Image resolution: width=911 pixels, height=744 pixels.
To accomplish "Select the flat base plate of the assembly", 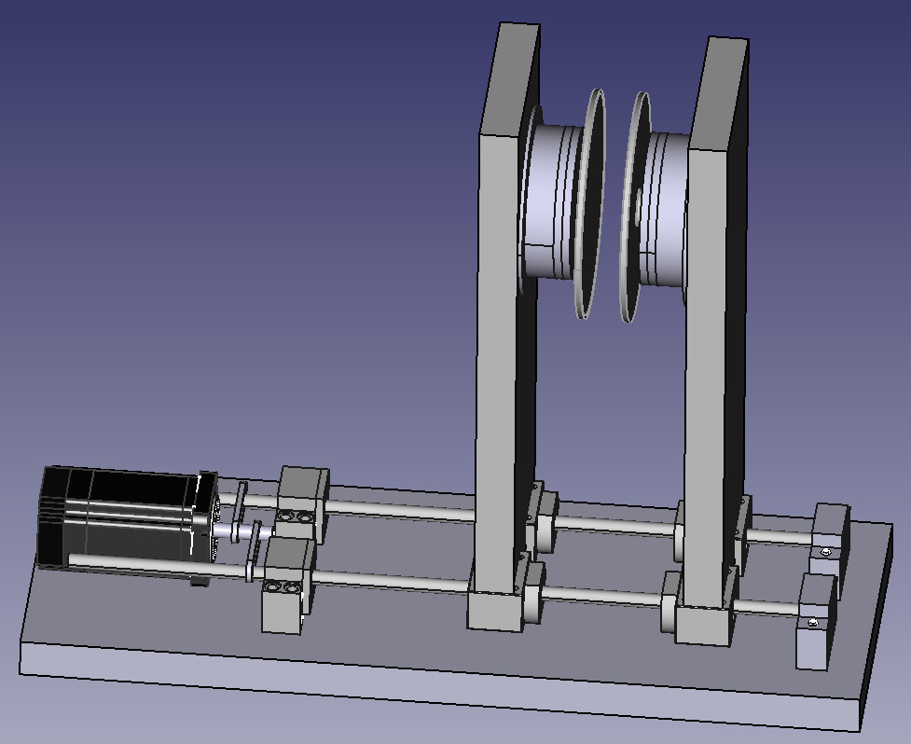I will click(456, 604).
